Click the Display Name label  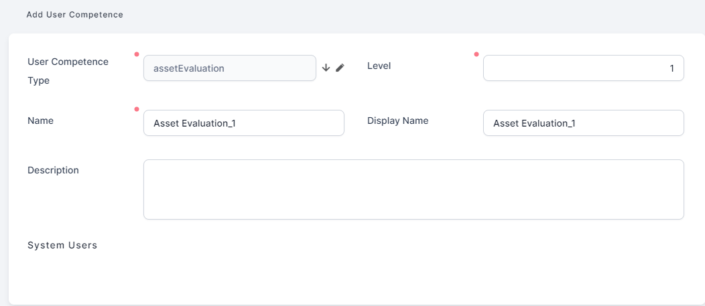(x=397, y=121)
